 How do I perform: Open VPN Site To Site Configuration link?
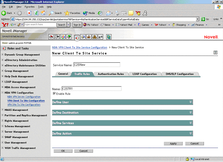tap(24, 105)
